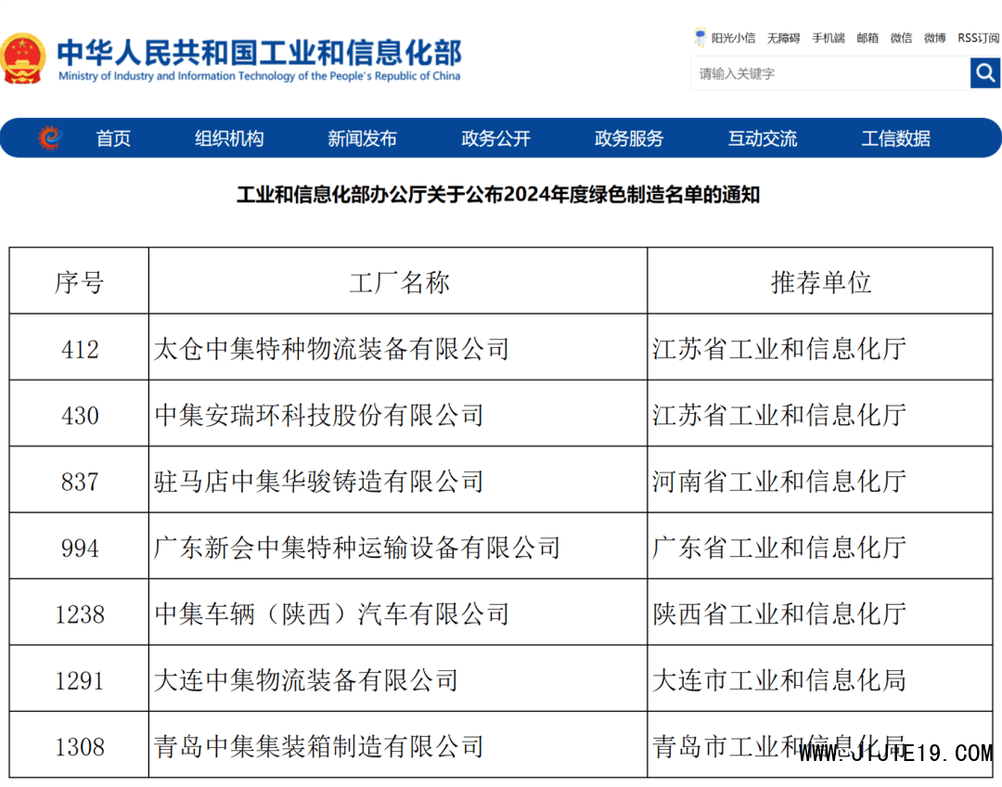Open the 邮箱 link
The image size is (1002, 787).
[867, 38]
